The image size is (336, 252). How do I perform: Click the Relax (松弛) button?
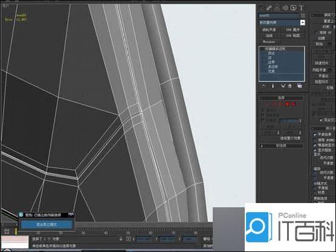[329, 88]
